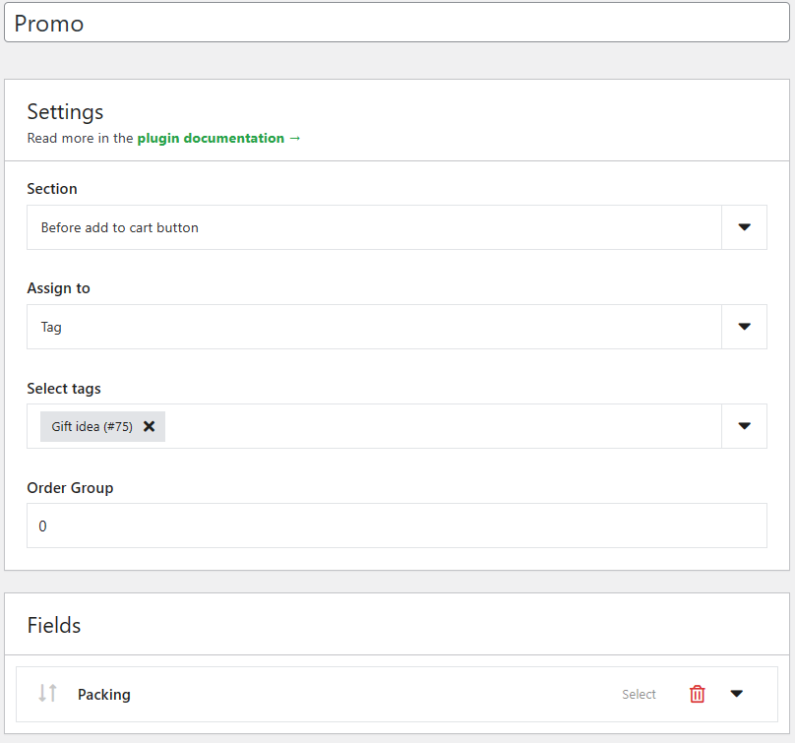Click the Gift idea (#75) tag chip
This screenshot has width=795, height=743.
[92, 426]
